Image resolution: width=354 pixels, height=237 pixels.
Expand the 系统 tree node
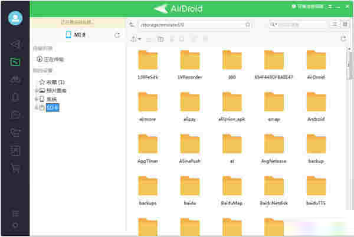coord(36,99)
